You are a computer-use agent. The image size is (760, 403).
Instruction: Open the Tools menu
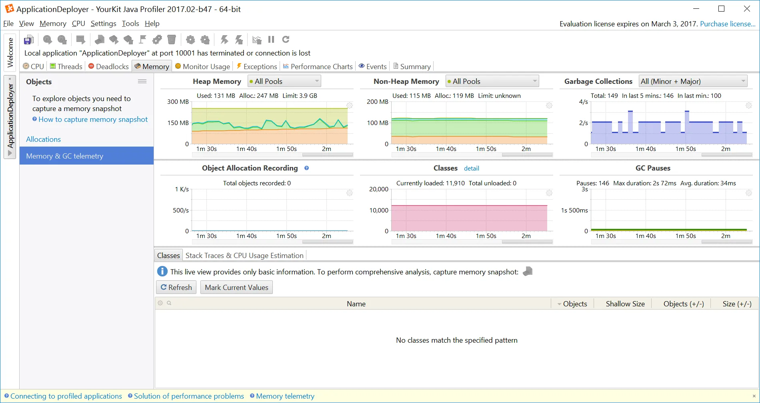click(130, 24)
